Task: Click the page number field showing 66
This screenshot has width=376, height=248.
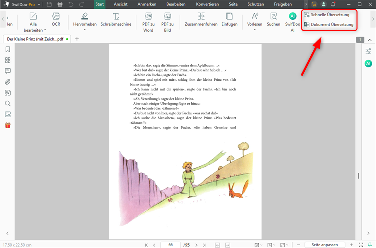Action: coord(170,245)
